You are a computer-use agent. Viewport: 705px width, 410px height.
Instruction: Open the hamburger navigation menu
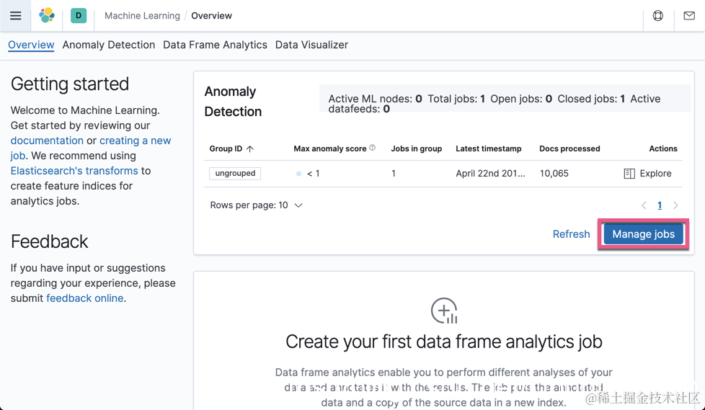point(15,16)
